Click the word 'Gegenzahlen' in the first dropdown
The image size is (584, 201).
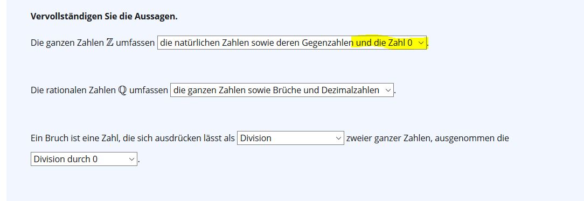328,43
